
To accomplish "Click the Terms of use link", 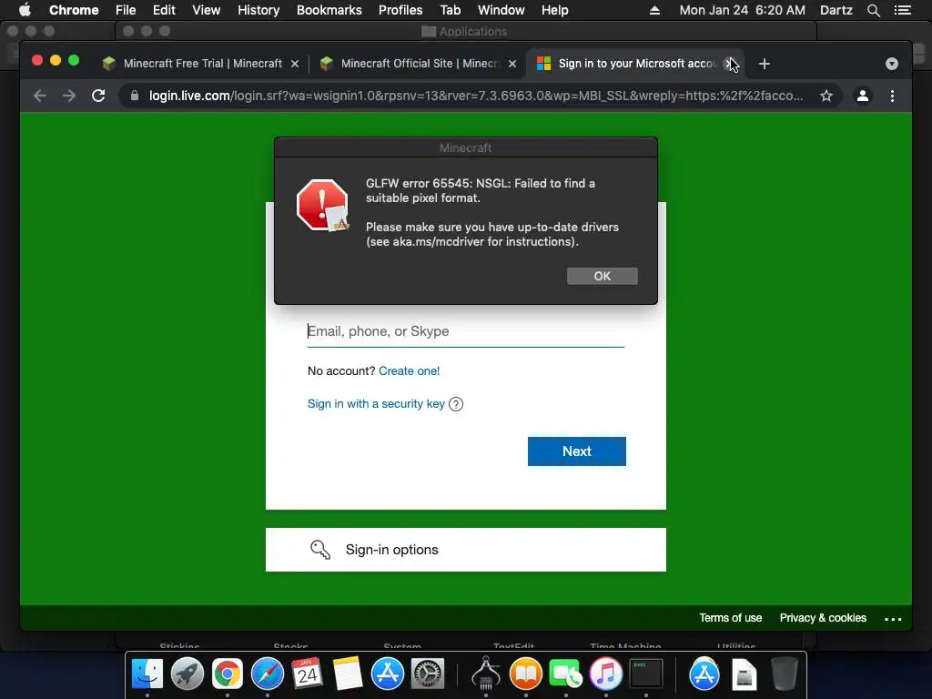I will coord(730,618).
